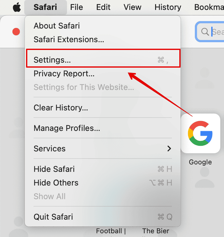Open the Apple menu icon

(x=17, y=7)
